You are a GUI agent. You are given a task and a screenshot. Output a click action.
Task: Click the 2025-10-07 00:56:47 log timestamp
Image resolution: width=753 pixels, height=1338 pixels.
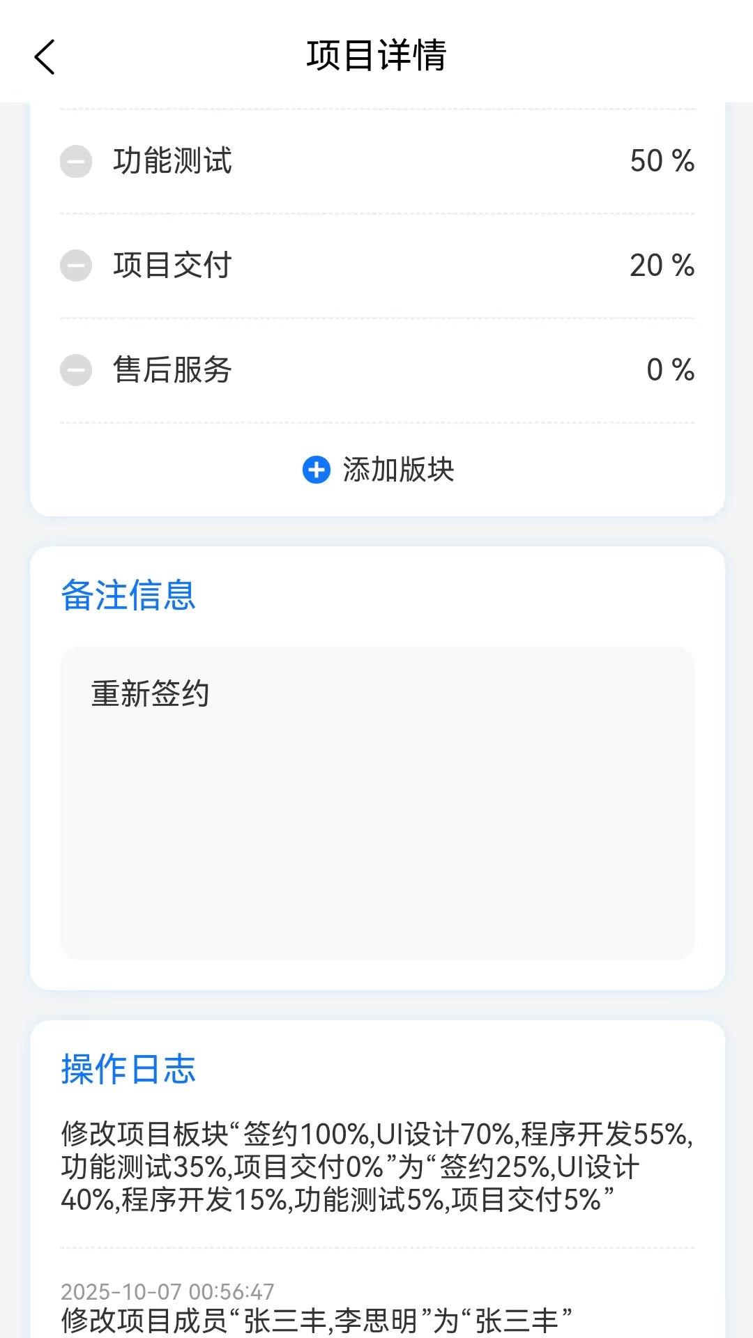(x=167, y=1291)
